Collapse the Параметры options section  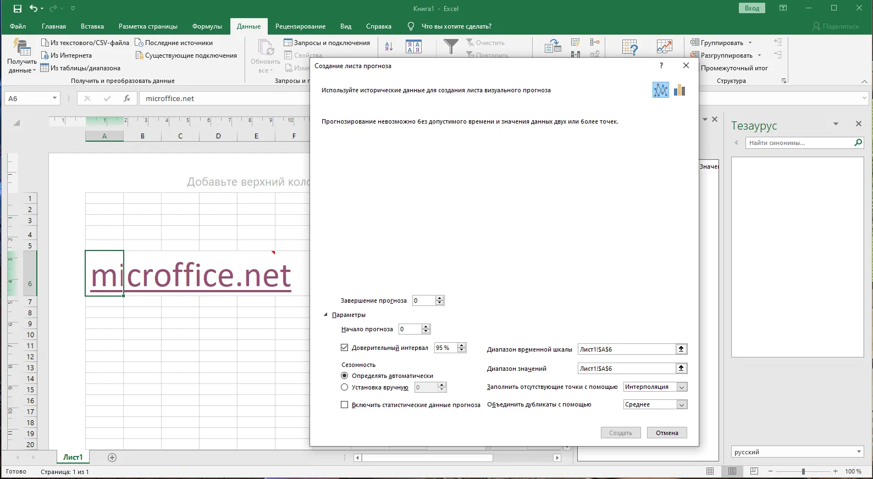pos(325,315)
